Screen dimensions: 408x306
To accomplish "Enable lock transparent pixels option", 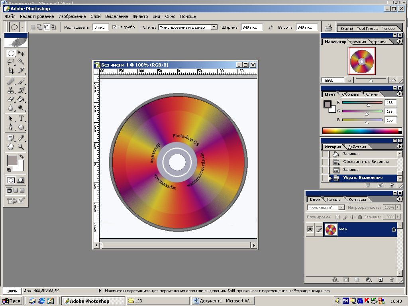I will pos(337,217).
